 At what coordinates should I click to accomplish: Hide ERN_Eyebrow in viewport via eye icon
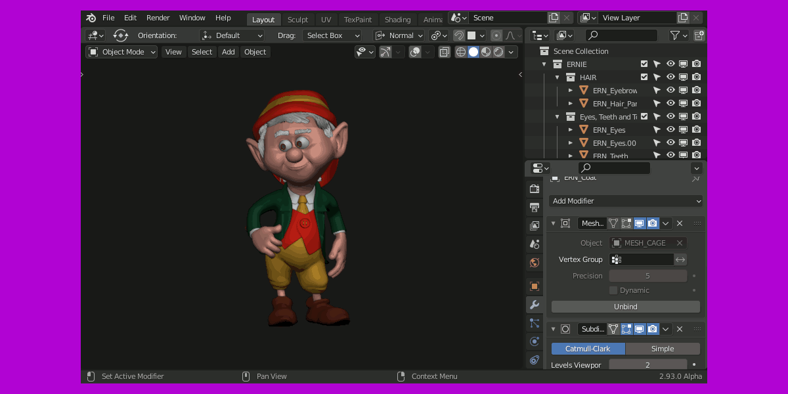pos(670,90)
